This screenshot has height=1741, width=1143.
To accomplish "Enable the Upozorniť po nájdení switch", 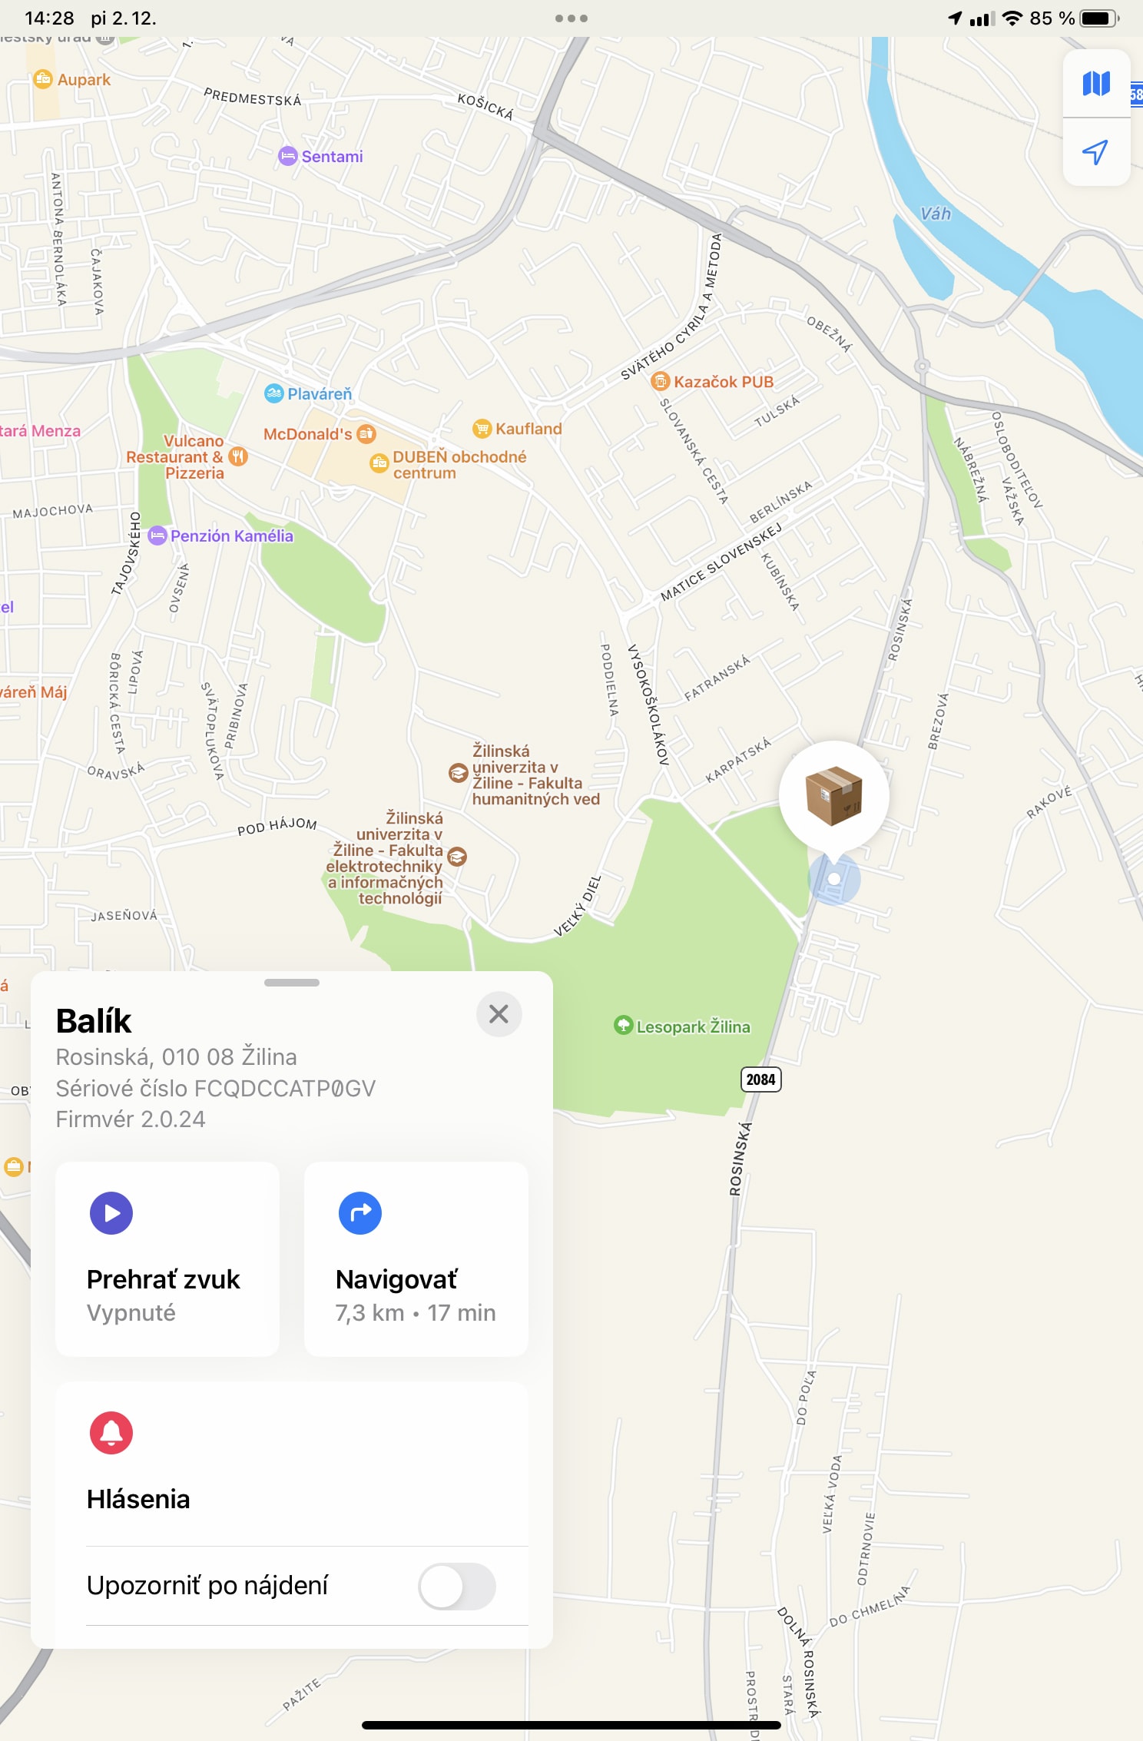I will point(457,1586).
